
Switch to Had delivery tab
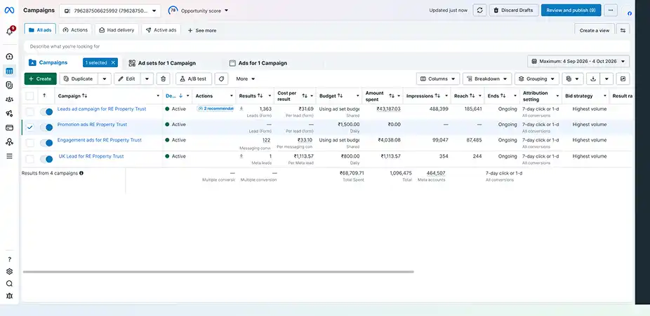[117, 30]
